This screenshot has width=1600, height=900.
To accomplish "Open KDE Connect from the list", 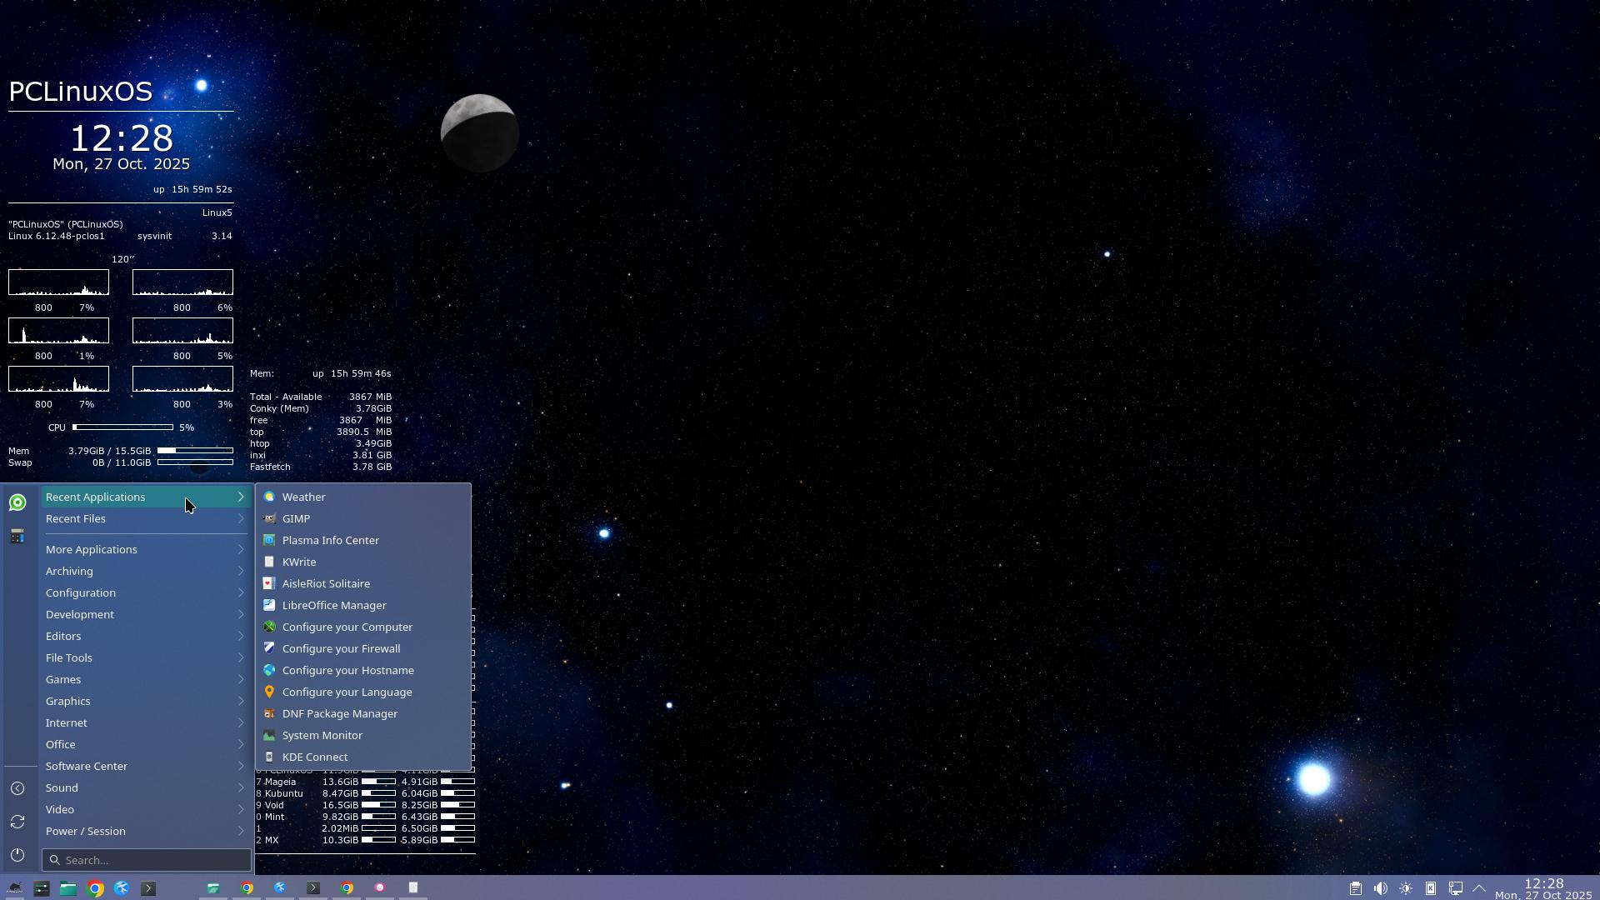I will tap(314, 757).
